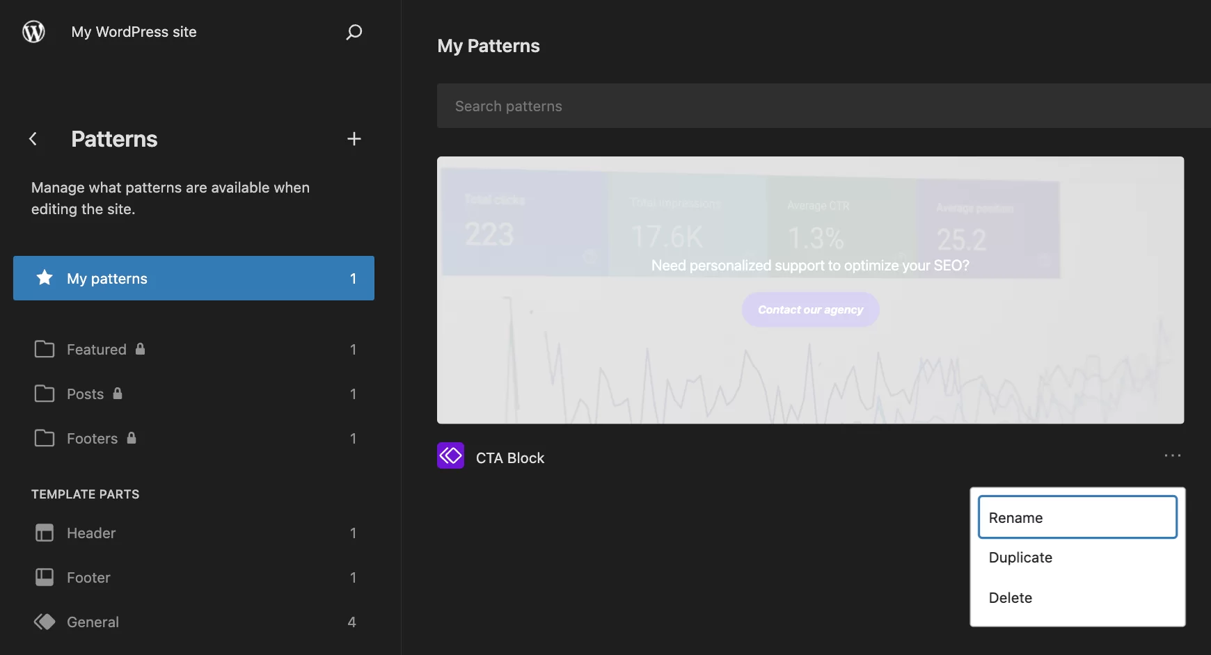Click the count 4 next to General
Viewport: 1211px width, 655px height.
tap(351, 622)
